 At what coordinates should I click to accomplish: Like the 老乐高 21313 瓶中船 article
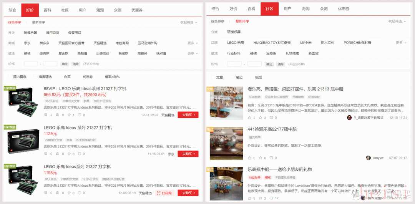pos(250,118)
